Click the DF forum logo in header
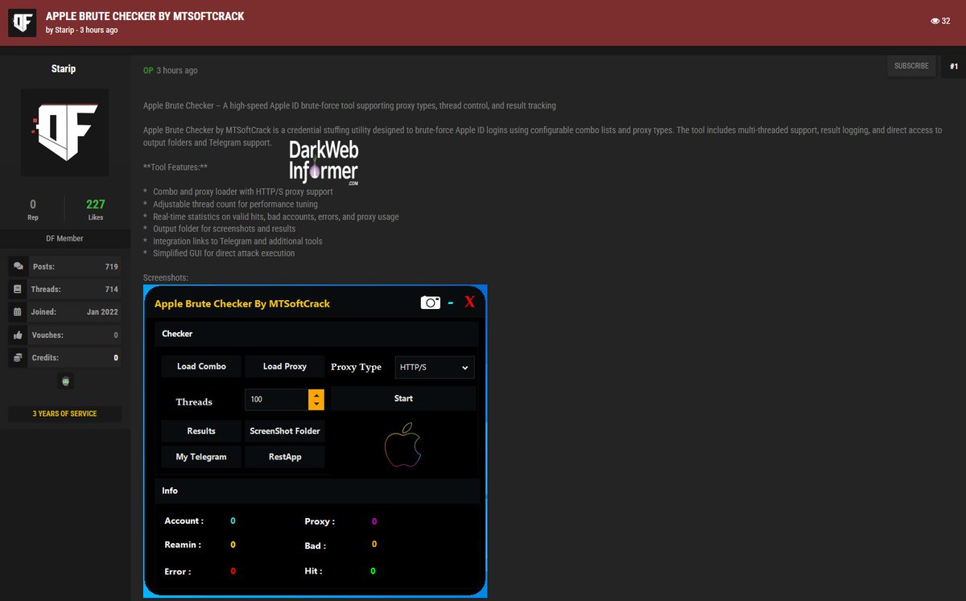The height and width of the screenshot is (601, 966). pyautogui.click(x=22, y=23)
